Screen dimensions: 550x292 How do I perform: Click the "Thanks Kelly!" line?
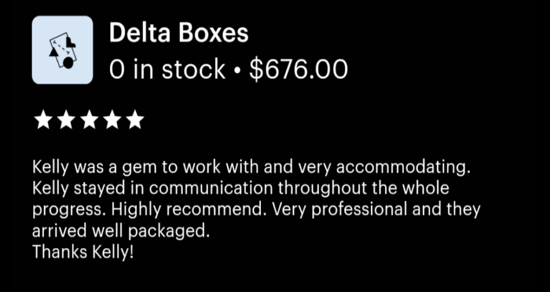click(82, 252)
